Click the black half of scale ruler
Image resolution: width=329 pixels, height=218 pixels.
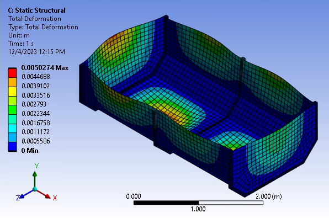(166, 203)
